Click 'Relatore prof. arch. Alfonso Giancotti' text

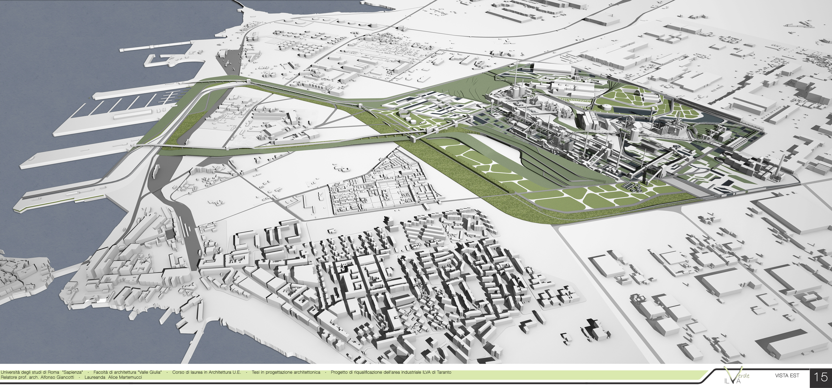(x=37, y=377)
